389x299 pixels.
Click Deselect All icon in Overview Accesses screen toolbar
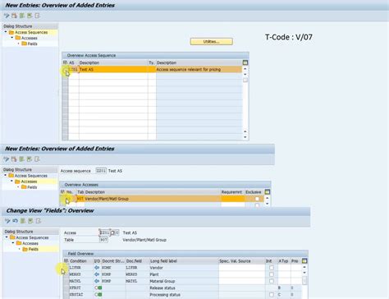click(x=37, y=159)
